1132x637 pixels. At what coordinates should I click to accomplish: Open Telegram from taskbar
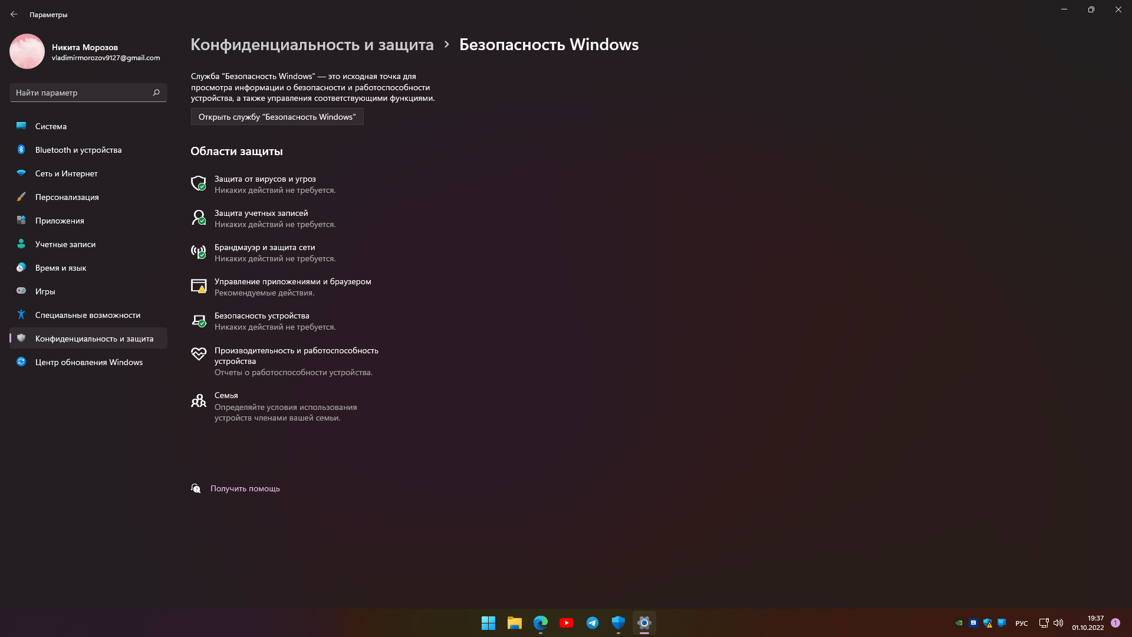point(592,623)
